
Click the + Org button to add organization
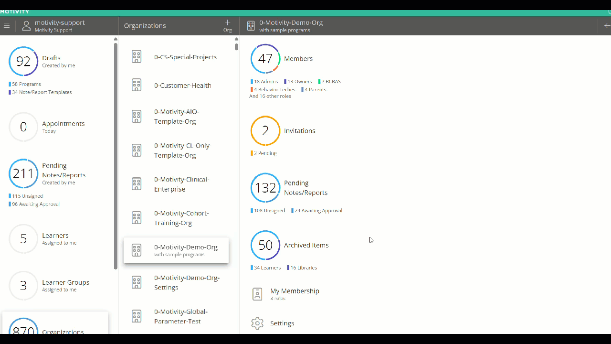pyautogui.click(x=227, y=25)
